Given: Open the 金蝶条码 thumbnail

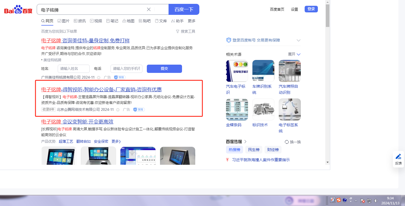Looking at the screenshot, I should (x=237, y=109).
